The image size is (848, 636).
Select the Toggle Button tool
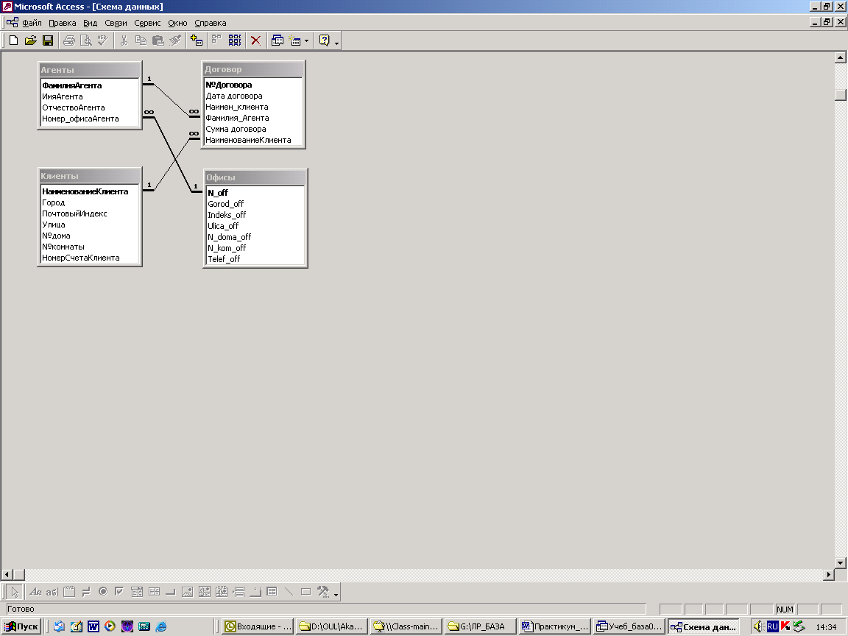(x=86, y=592)
